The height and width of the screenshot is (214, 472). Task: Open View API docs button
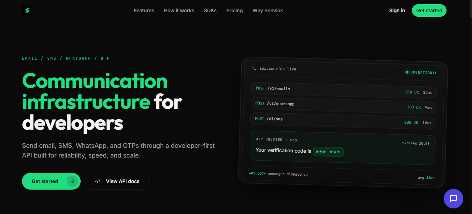117,181
